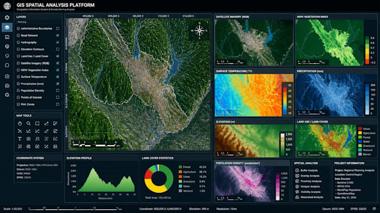Screen dimensions: 380x213
Task: Click the Elevation Profile chart area
Action: point(106,179)
